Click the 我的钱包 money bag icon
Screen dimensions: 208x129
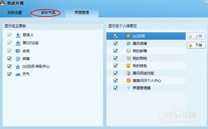[x=128, y=66]
